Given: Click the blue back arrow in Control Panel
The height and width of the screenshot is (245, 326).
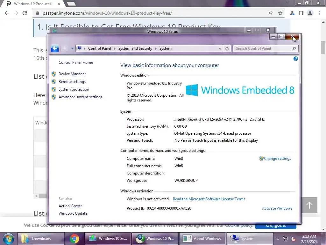Looking at the screenshot, I should [55, 48].
